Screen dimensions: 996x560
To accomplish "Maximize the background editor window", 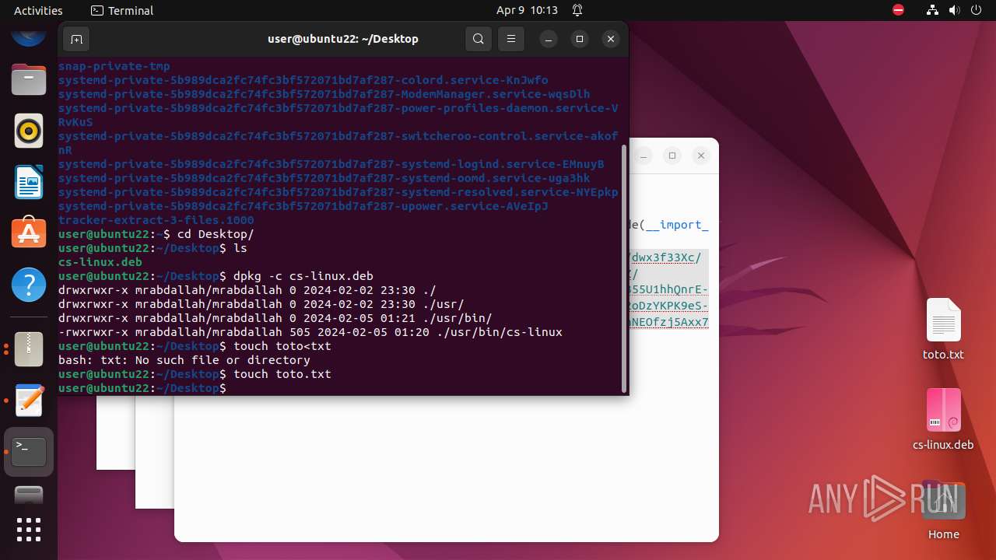I will 672,156.
